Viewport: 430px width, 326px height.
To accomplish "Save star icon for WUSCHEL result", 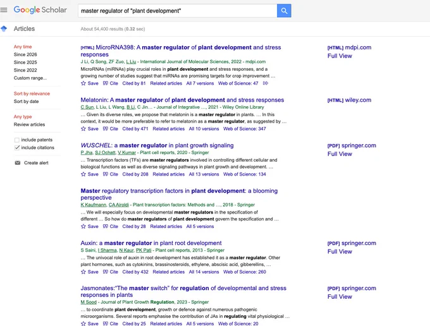I will point(83,174).
